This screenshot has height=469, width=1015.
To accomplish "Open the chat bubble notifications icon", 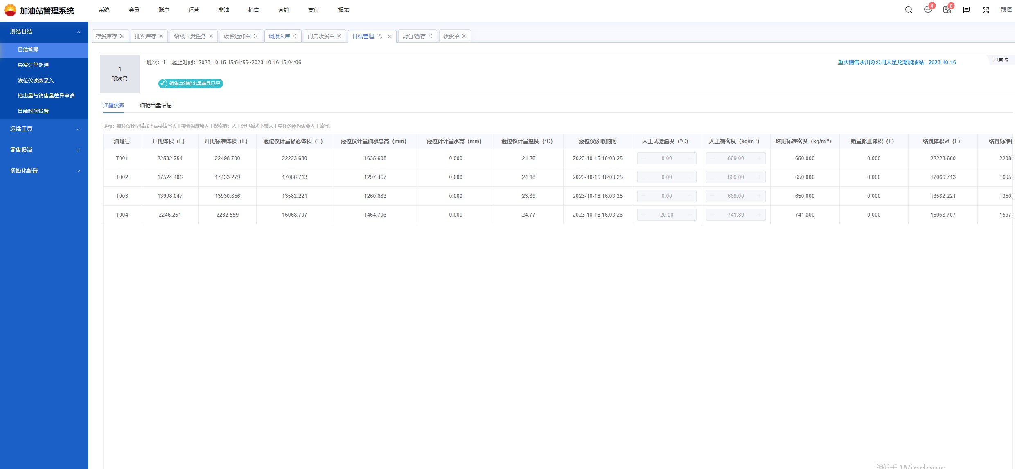I will pos(928,10).
